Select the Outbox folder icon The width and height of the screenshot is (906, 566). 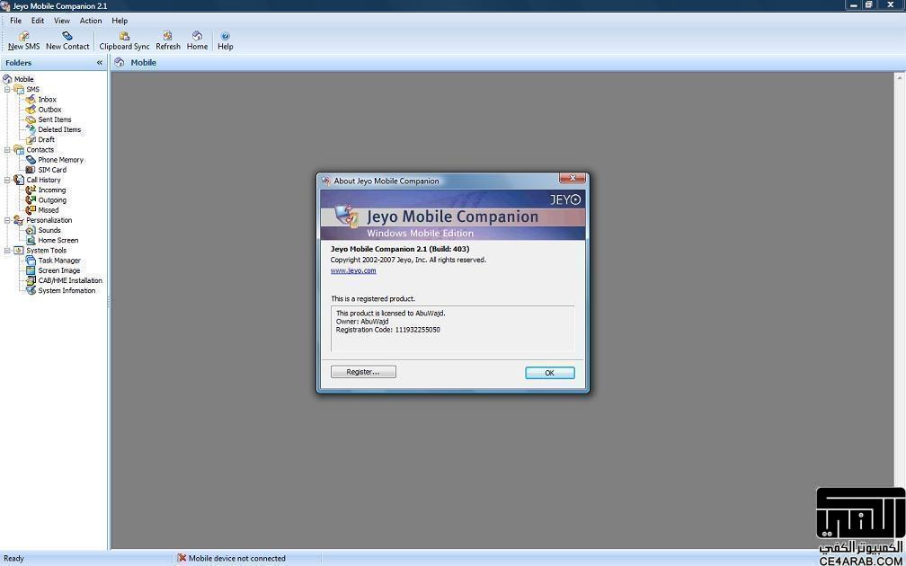point(31,110)
